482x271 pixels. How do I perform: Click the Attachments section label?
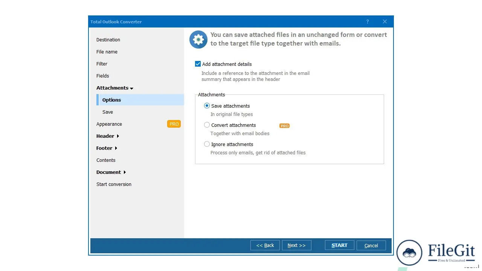[x=112, y=88]
